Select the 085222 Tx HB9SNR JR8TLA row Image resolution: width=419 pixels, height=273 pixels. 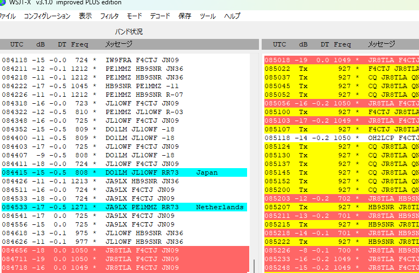pyautogui.click(x=342, y=242)
